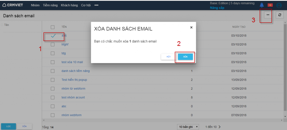Open the three-dot options button
Viewport: 287px width, 130px height.
coord(268,15)
